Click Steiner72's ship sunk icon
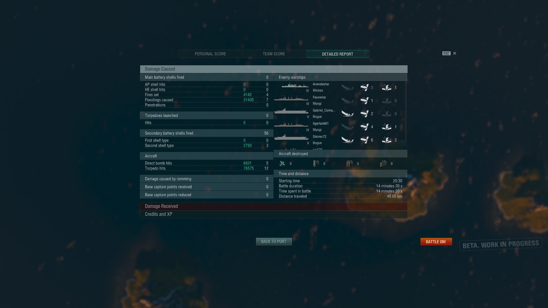 pyautogui.click(x=348, y=140)
